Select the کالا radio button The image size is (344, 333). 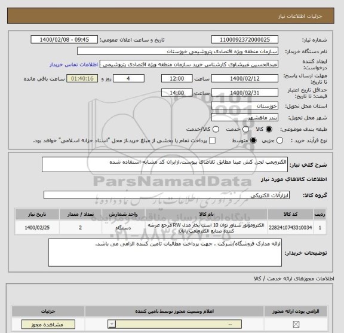coord(269,129)
